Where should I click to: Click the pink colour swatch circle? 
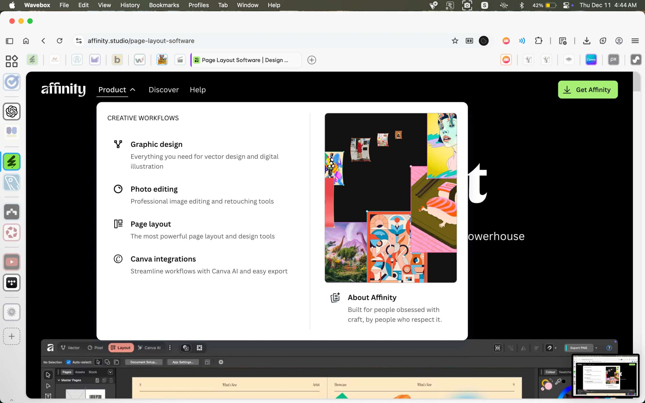548,386
